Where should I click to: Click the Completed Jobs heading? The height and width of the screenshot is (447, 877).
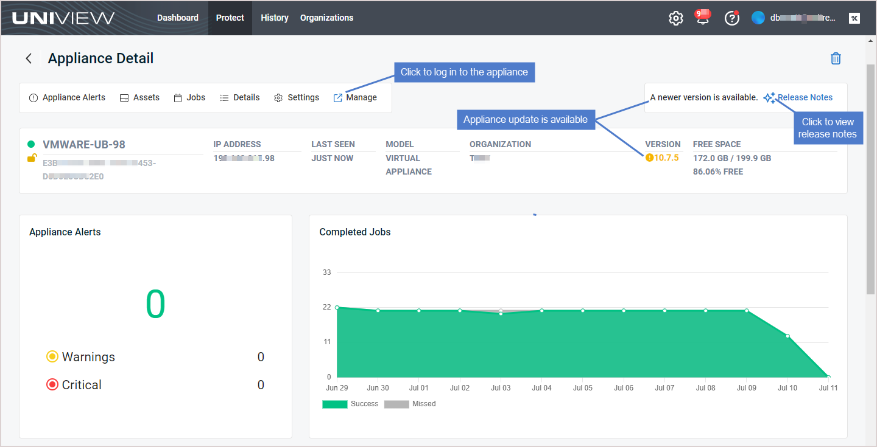[x=355, y=232]
